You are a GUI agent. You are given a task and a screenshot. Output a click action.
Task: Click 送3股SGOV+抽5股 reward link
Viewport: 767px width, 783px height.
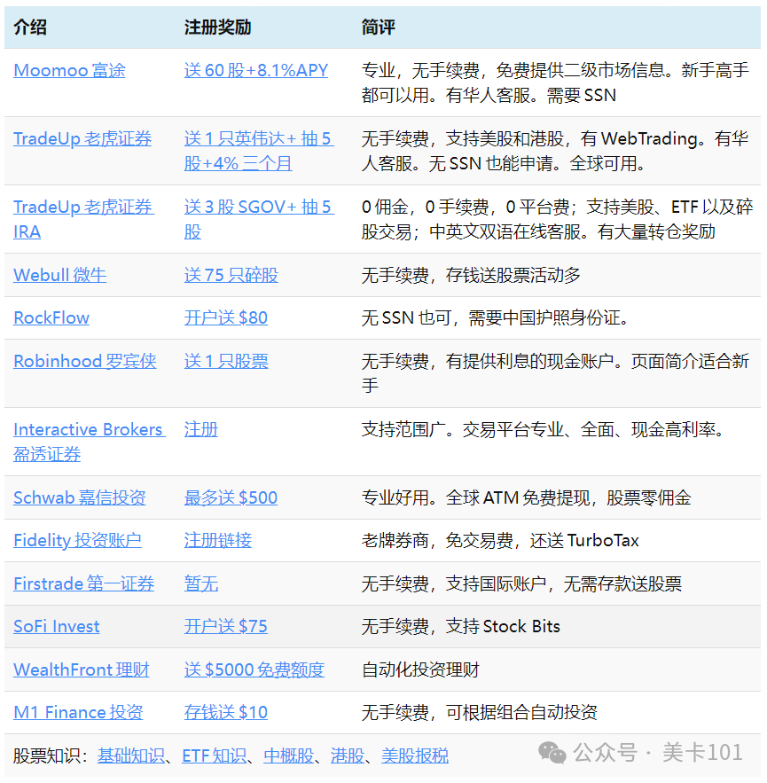pyautogui.click(x=259, y=219)
